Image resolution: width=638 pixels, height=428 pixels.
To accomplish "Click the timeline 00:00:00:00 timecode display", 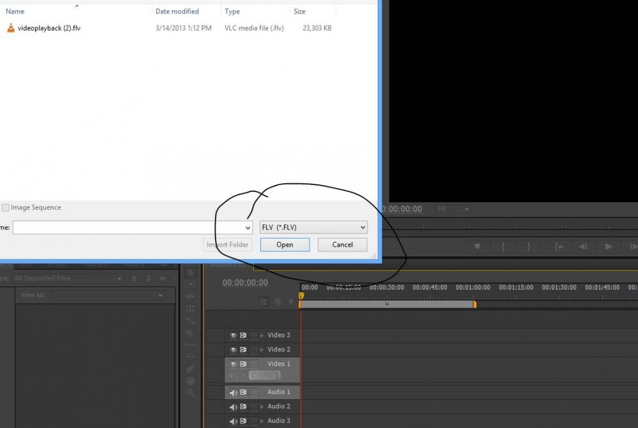I will coord(245,283).
